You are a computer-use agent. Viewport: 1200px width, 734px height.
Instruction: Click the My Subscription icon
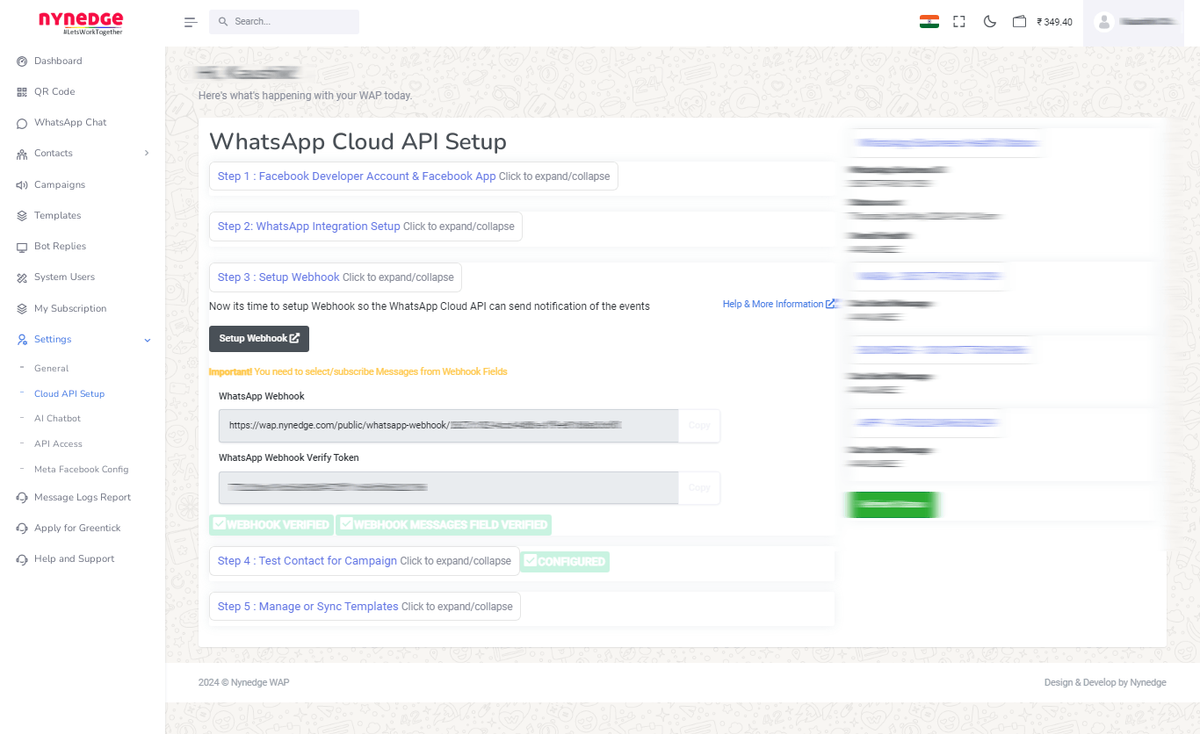tap(22, 309)
